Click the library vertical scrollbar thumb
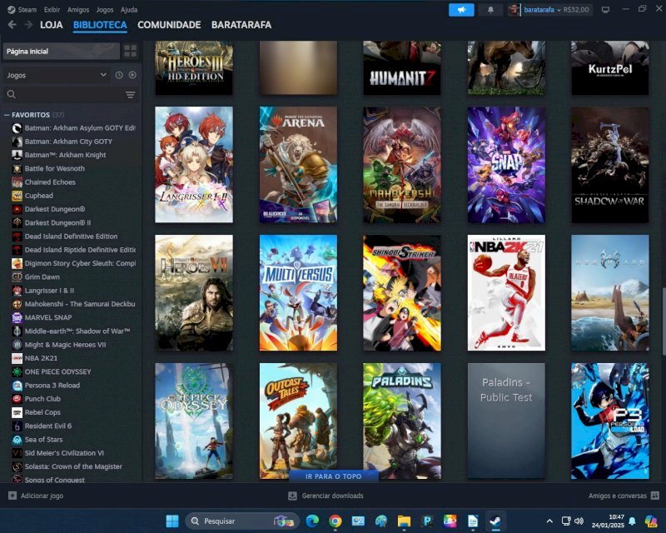The width and height of the screenshot is (666, 533). 664,321
